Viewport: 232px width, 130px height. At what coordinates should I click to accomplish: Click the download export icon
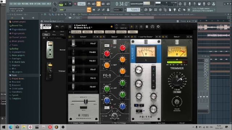214,4
